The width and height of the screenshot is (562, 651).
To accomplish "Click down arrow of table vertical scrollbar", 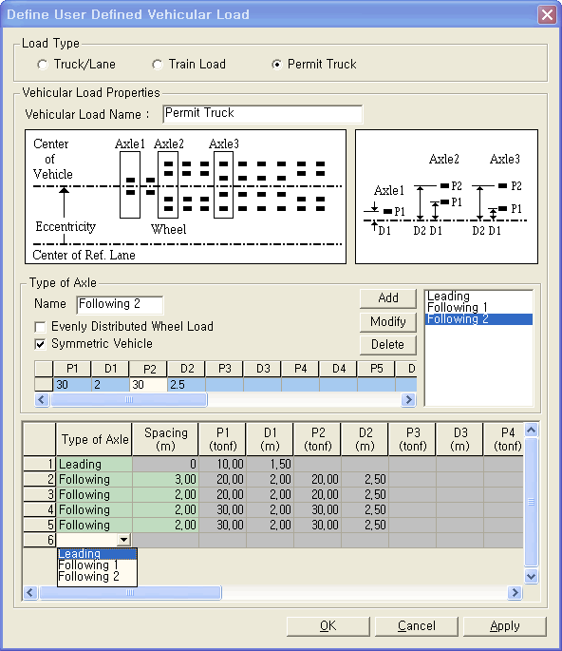I will point(532,576).
